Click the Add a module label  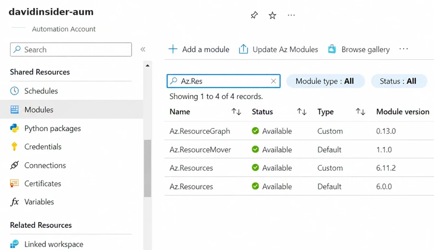(205, 50)
